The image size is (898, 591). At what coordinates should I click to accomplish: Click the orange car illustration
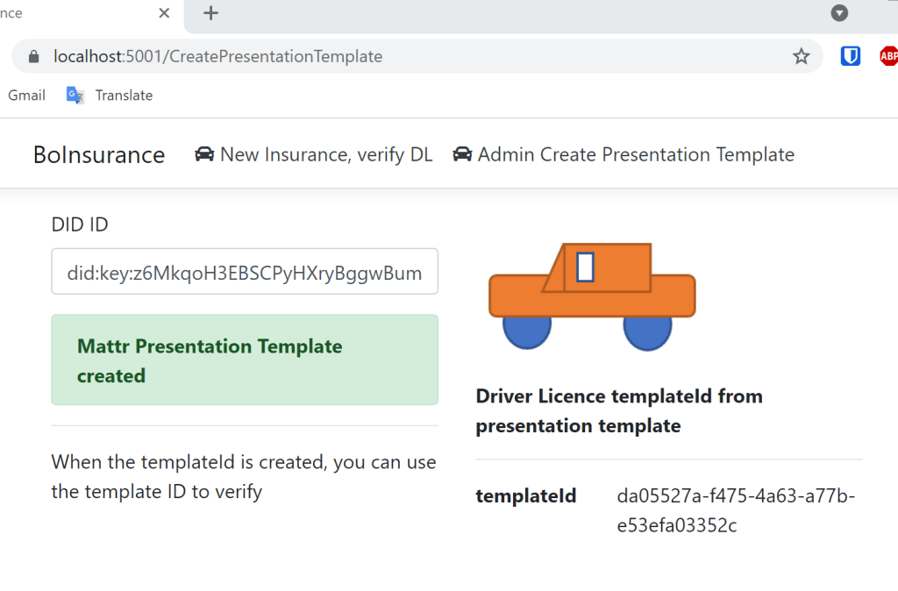click(x=591, y=295)
